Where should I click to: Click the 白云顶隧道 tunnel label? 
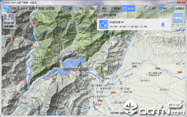point(13,92)
